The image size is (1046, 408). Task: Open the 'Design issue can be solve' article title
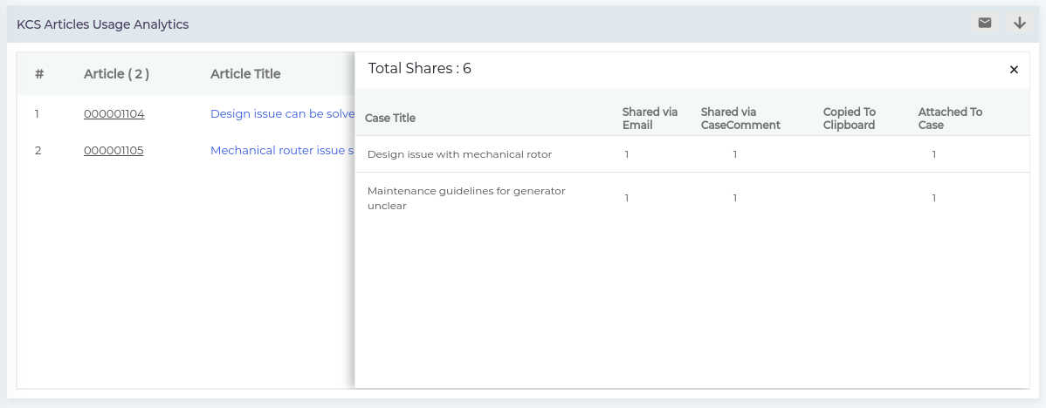(x=283, y=114)
